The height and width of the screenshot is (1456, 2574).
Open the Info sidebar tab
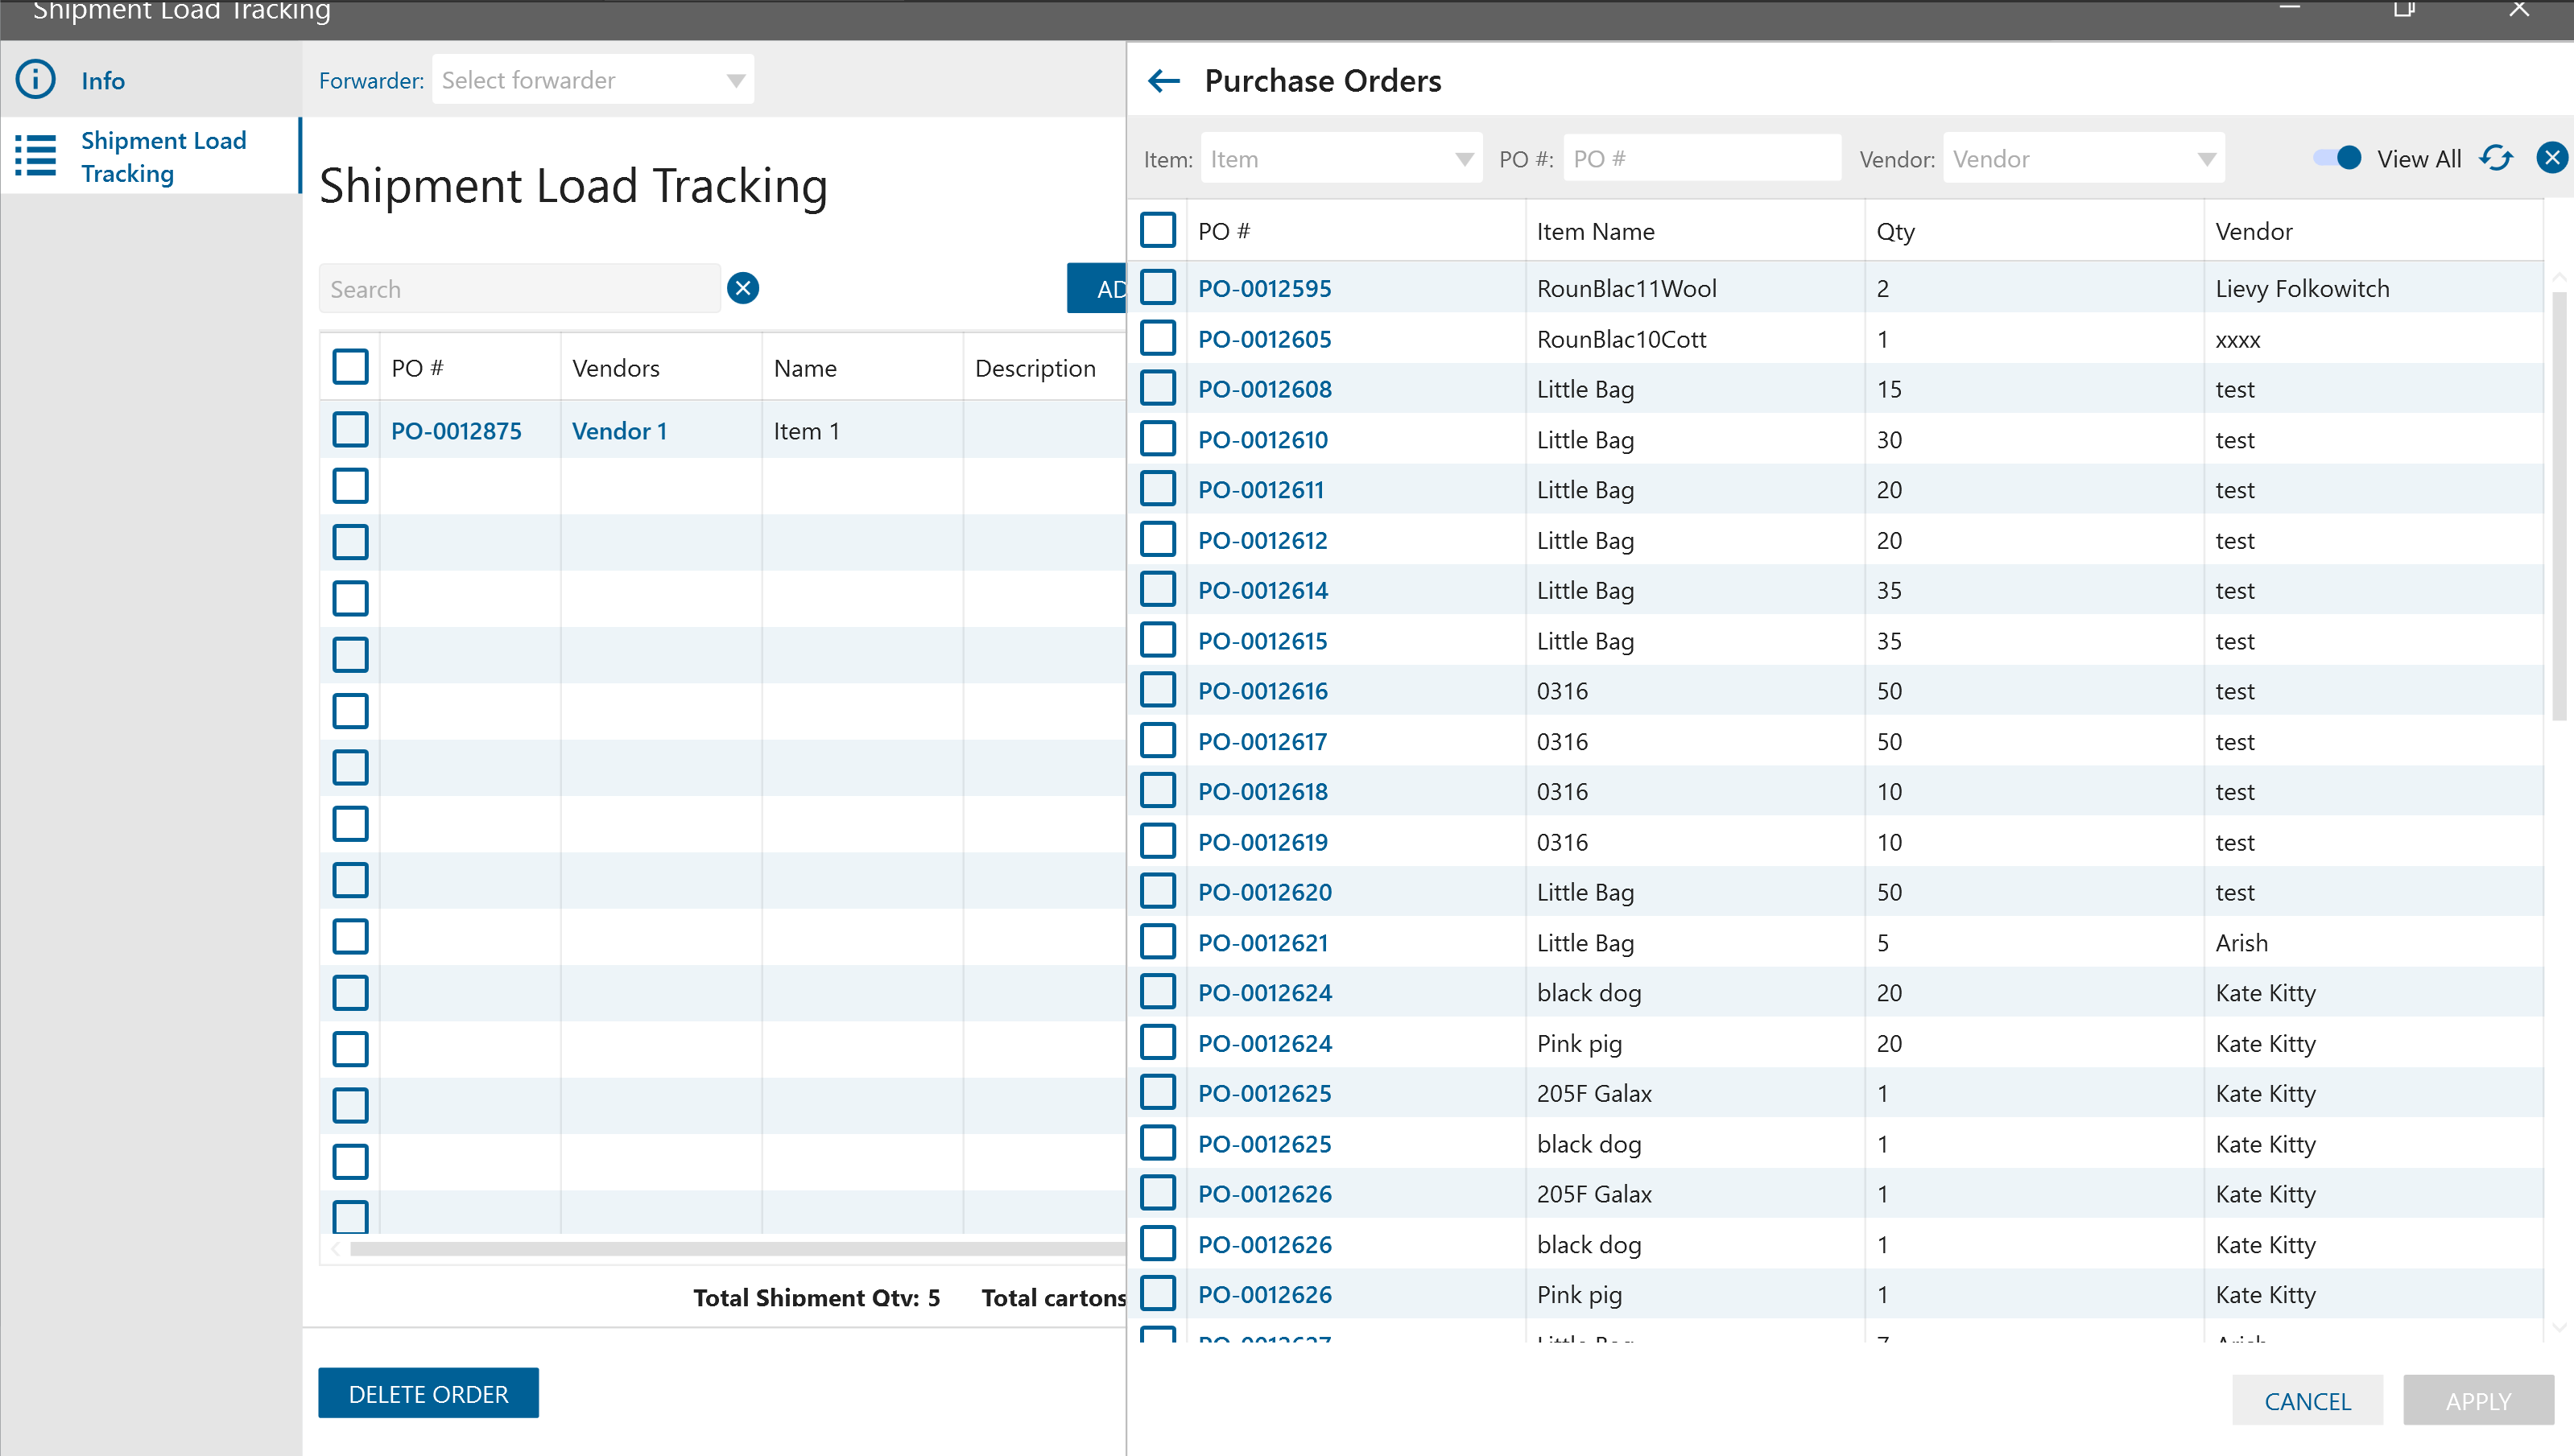[103, 81]
